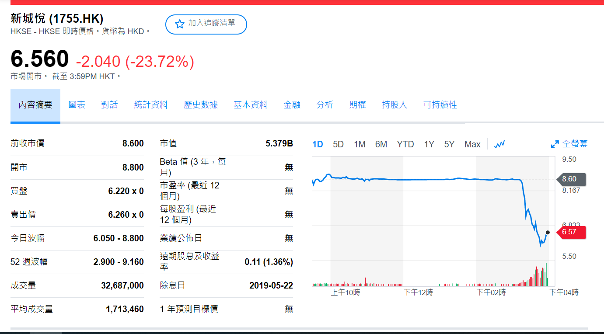Click the 加入追蹤清單 button
Viewport: 604px width, 334px height.
click(x=206, y=24)
